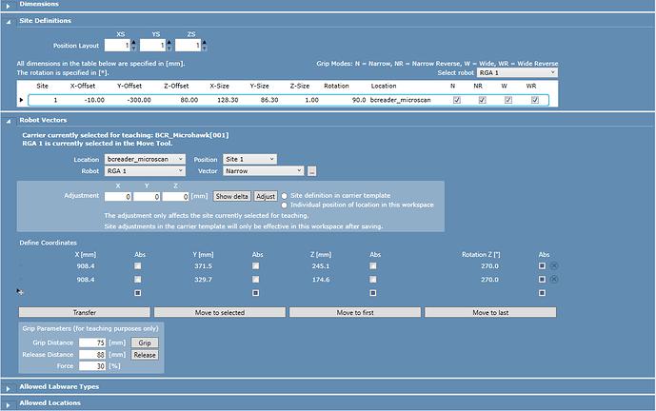Image resolution: width=656 pixels, height=411 pixels.
Task: Open the Position Site 1 dropdown
Action: point(249,159)
